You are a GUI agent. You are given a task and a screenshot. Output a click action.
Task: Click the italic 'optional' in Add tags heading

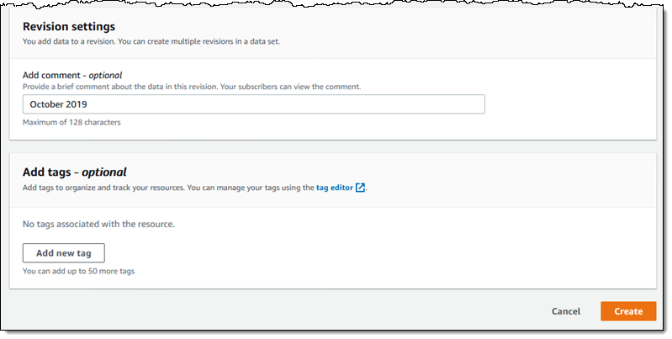[104, 172]
